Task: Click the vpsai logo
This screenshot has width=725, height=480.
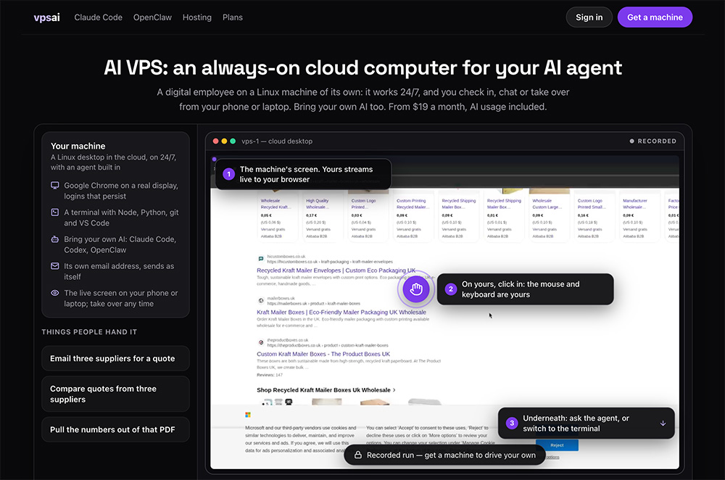Action: coord(46,17)
